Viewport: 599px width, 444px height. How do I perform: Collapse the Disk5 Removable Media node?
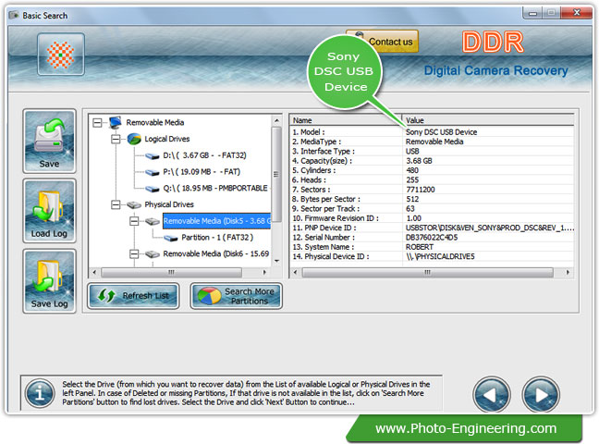[x=134, y=221]
